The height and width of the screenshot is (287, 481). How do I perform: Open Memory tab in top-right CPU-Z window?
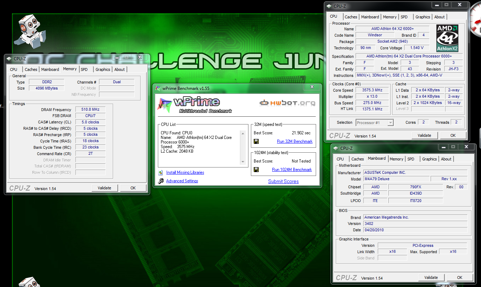(390, 17)
